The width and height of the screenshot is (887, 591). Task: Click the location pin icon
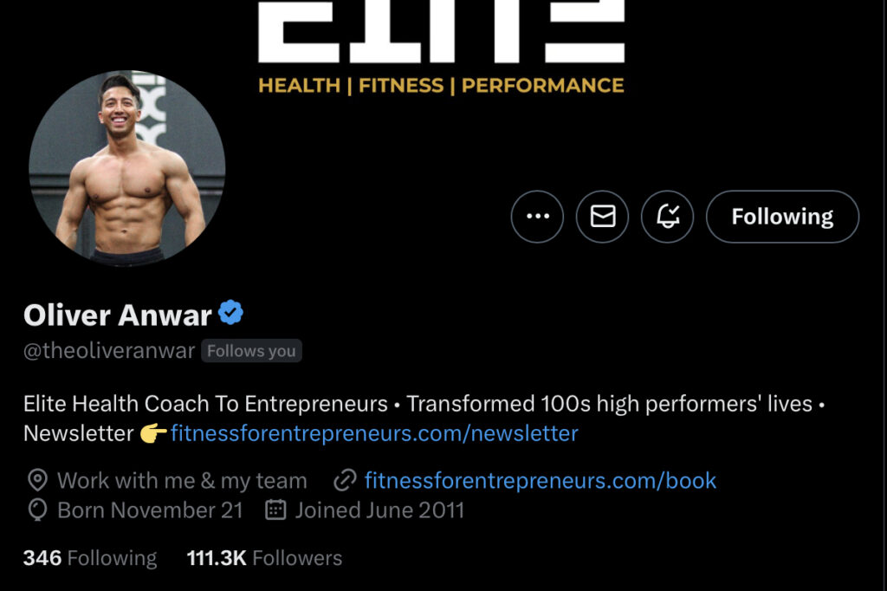point(37,480)
